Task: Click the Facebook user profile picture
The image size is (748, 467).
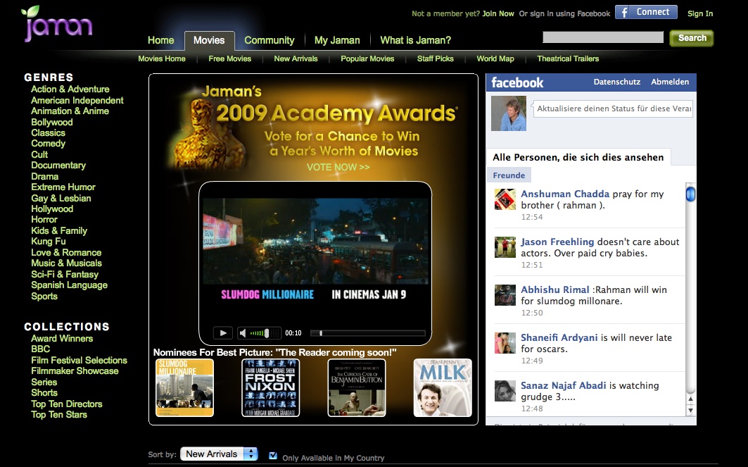Action: [x=509, y=113]
